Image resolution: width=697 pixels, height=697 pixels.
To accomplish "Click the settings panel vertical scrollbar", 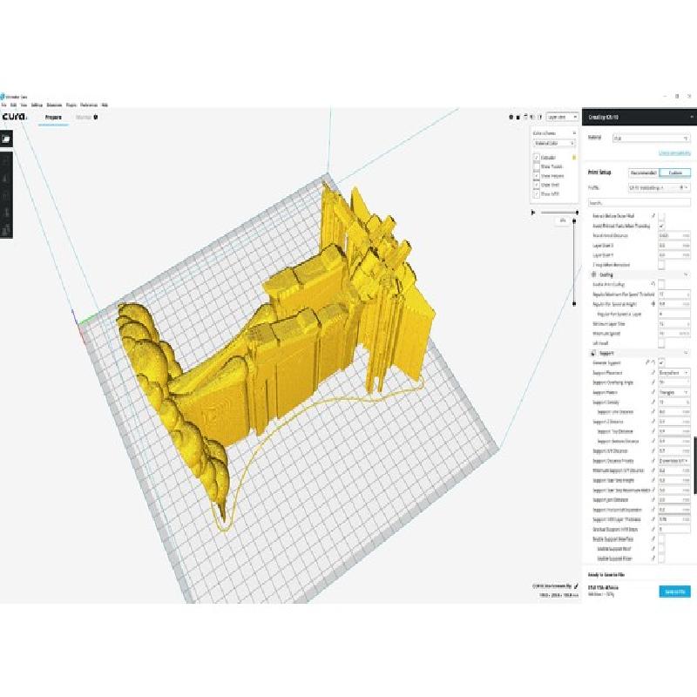I will 694,465.
